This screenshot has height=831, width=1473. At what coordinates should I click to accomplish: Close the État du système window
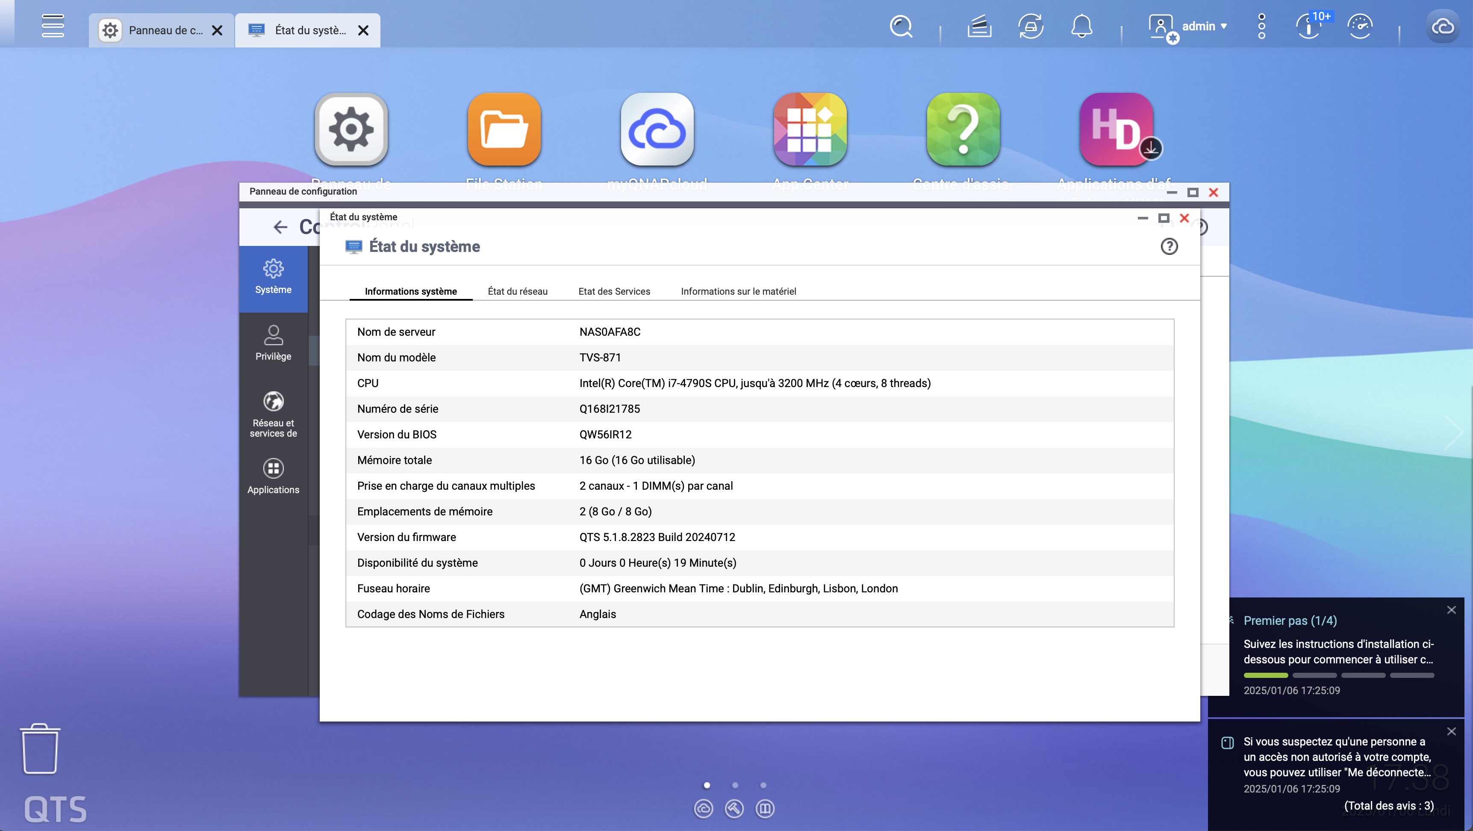point(1185,218)
